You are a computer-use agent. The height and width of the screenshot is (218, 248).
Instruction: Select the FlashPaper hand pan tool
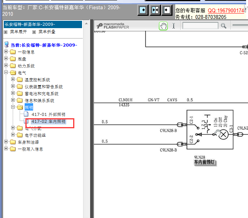pyautogui.click(x=163, y=26)
